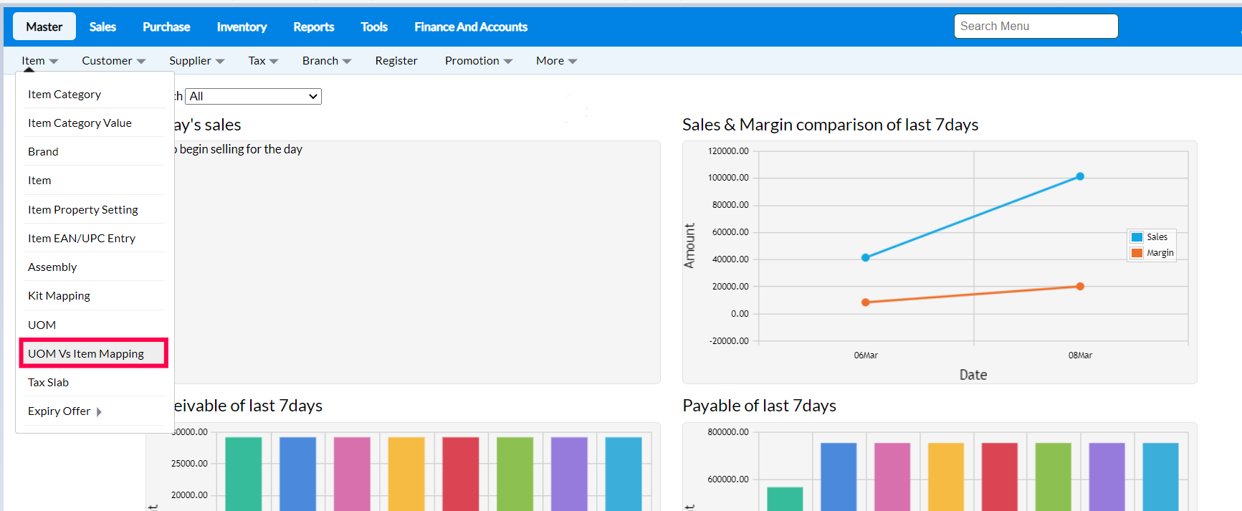This screenshot has width=1242, height=511.
Task: Open the Item EAN/UPC Entry option
Action: click(82, 239)
